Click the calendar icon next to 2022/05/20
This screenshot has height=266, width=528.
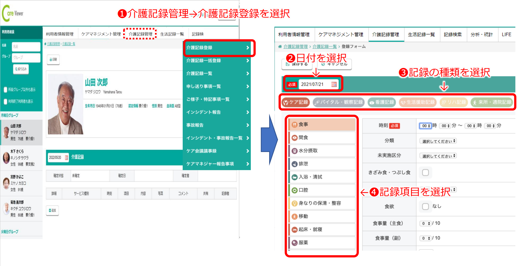tap(66, 157)
